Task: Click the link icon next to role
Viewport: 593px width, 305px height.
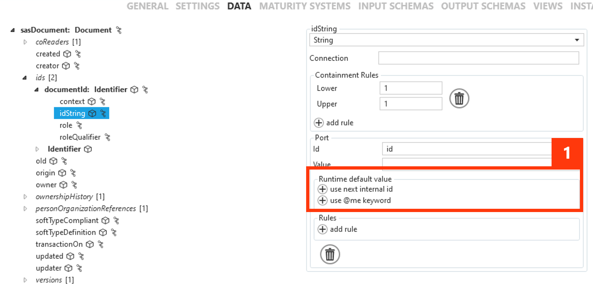Action: 79,126
